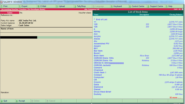Click the Reference no. field

(x=7, y=15)
